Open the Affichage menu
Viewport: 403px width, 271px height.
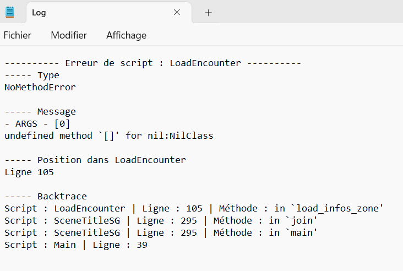[126, 35]
